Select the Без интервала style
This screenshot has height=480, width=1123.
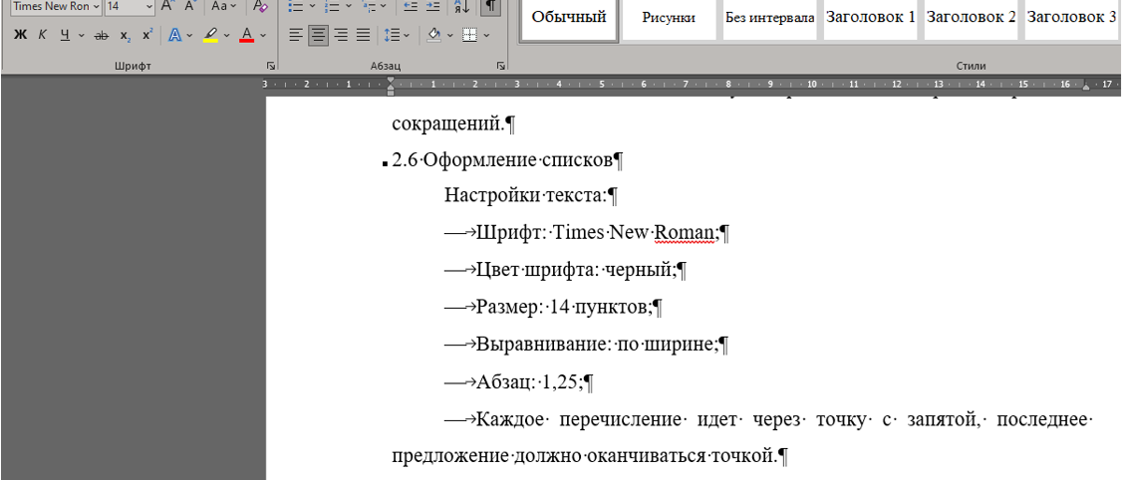coord(769,18)
